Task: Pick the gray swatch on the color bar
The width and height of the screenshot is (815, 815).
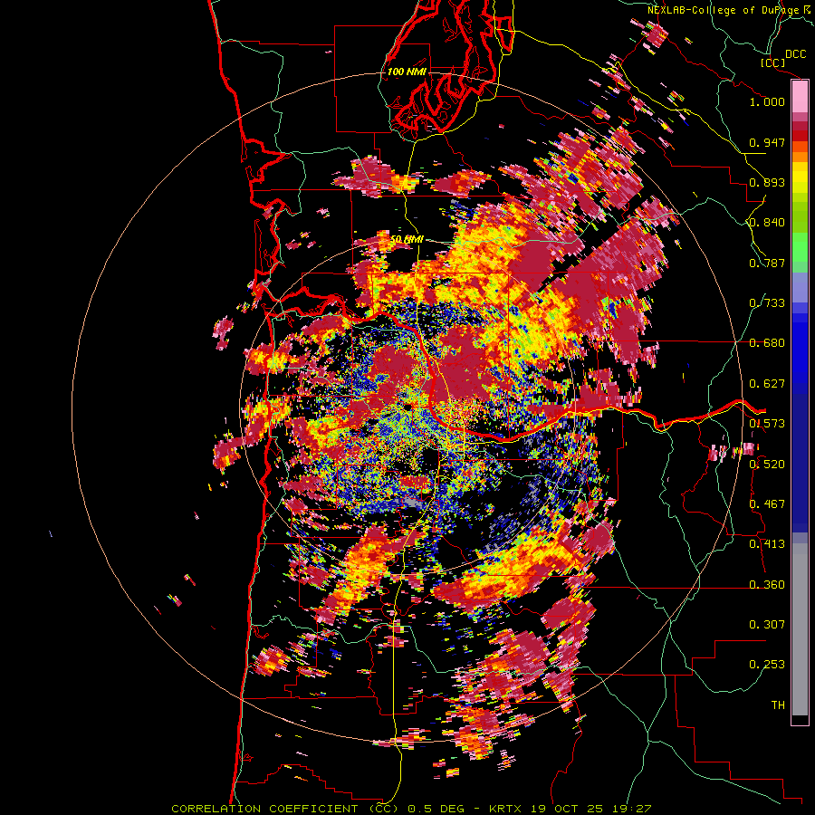Action: (800, 629)
